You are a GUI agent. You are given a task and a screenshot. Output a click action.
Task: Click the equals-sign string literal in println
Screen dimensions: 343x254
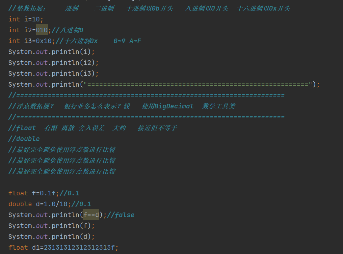(x=198, y=84)
